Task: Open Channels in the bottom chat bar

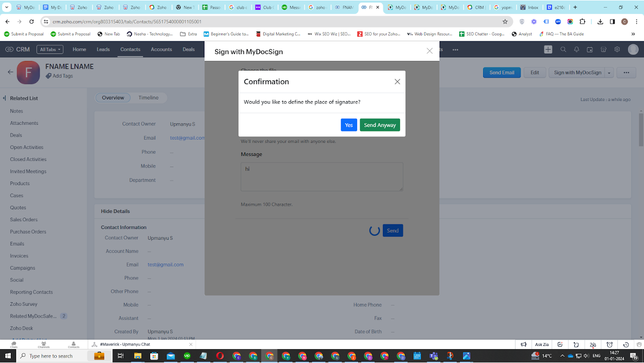Action: 43,344
